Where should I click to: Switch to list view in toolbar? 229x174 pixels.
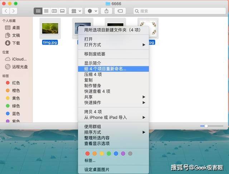(x=46, y=11)
